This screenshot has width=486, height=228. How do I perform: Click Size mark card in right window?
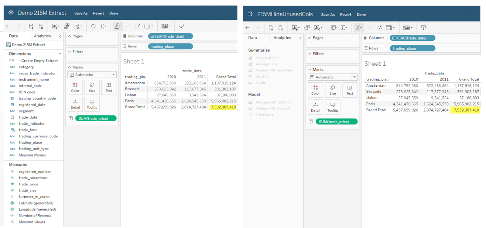tap(333, 90)
